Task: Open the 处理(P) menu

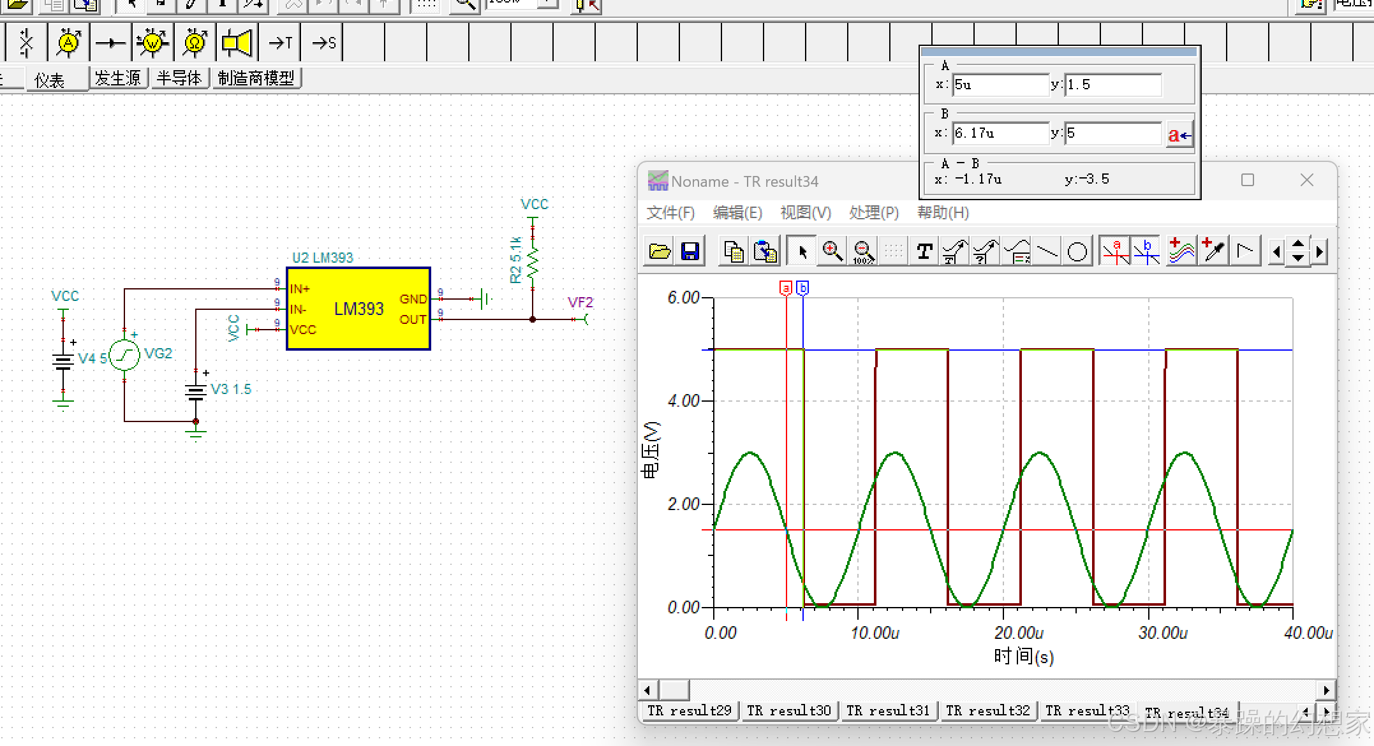Action: click(x=873, y=212)
